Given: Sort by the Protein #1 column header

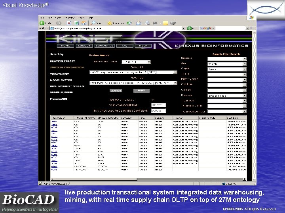Looking at the screenshot, I should point(85,118).
